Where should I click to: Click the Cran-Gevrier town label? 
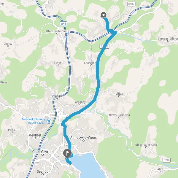(x=42, y=152)
